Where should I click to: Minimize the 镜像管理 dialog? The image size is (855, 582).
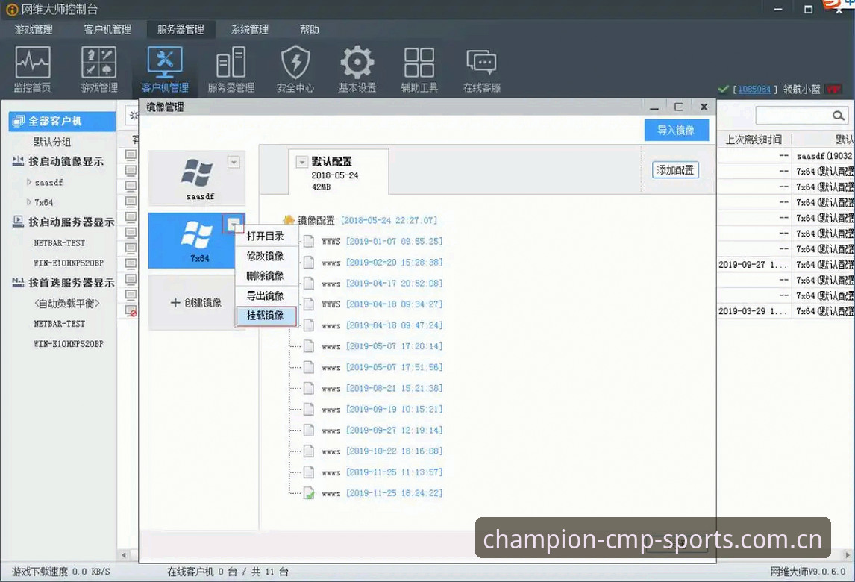tap(654, 107)
